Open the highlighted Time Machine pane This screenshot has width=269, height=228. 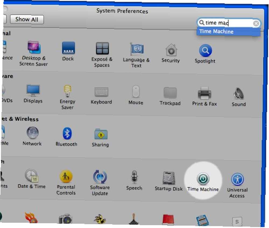(203, 182)
